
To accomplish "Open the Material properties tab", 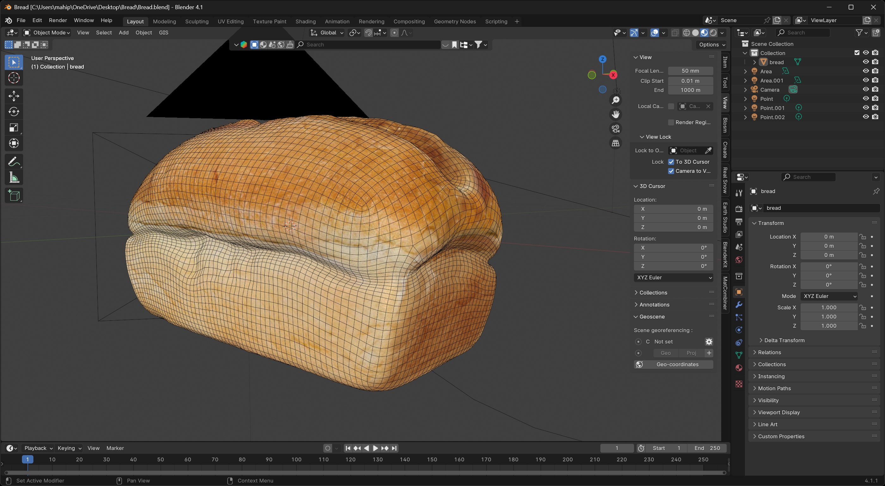I will pos(739,368).
